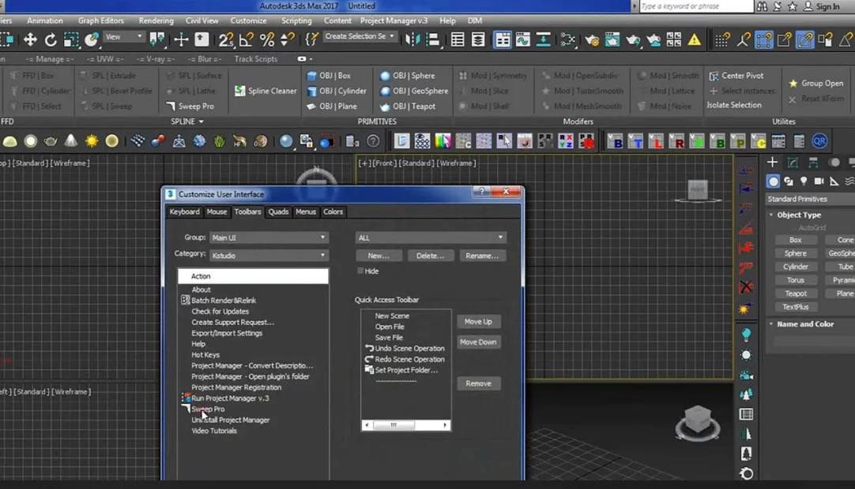
Task: Click the New... button
Action: (x=379, y=256)
